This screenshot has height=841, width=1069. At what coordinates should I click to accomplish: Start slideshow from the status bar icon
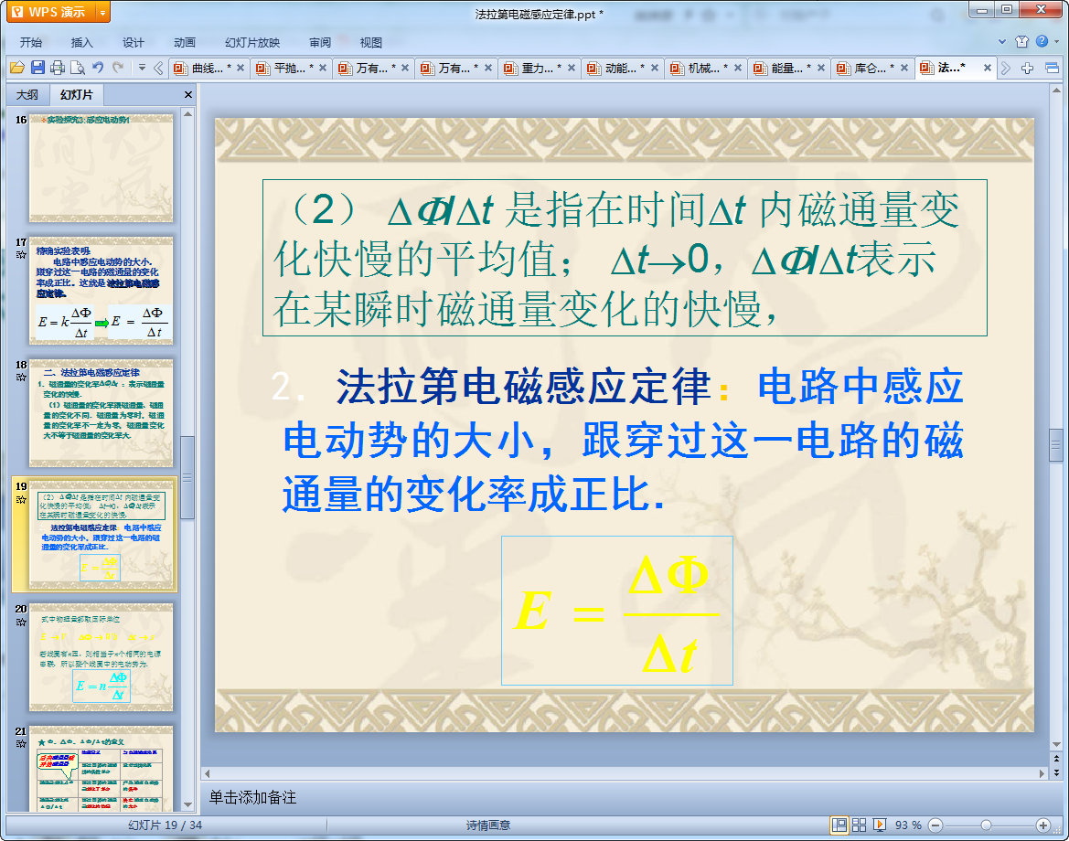[x=880, y=825]
